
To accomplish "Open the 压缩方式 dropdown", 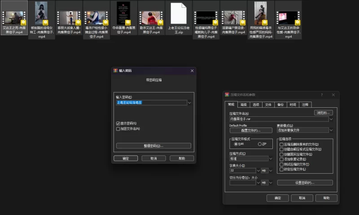I will pos(271,158).
